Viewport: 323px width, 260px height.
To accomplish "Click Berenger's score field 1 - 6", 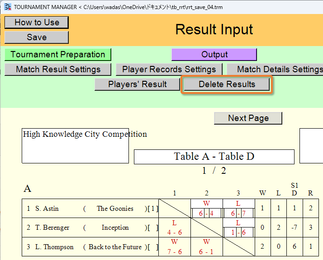I will [238, 232].
